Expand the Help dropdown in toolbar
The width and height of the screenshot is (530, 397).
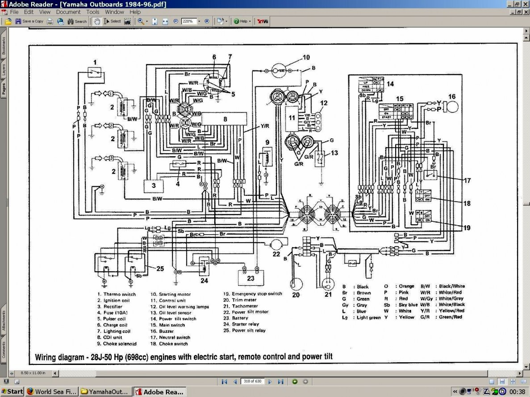pyautogui.click(x=250, y=21)
